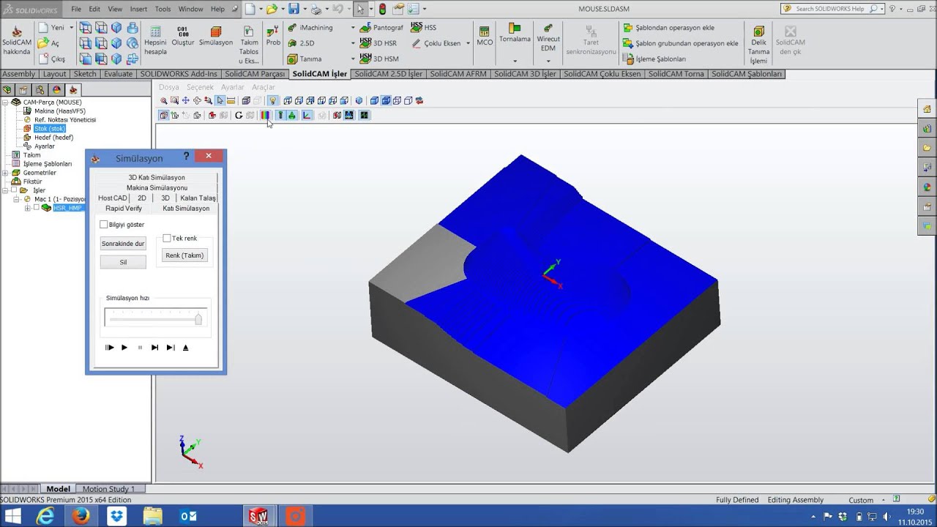This screenshot has height=527, width=937.
Task: Play the simulation
Action: (x=124, y=348)
